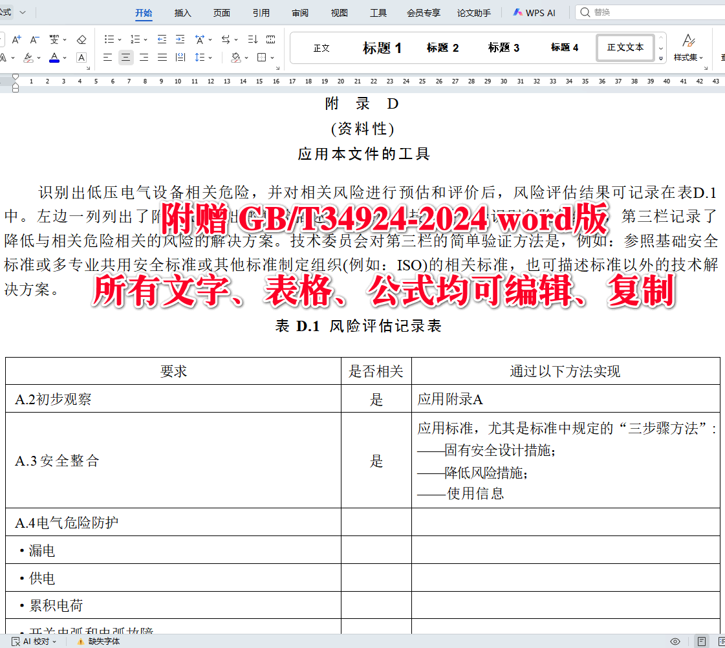Screen dimensions: 725x648
Task: Open the 工具 tab
Action: coord(378,13)
